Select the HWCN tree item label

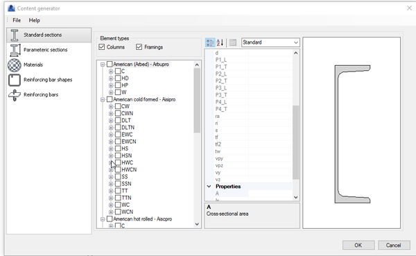(x=129, y=170)
